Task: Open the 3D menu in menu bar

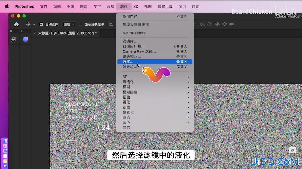Action: [x=136, y=6]
